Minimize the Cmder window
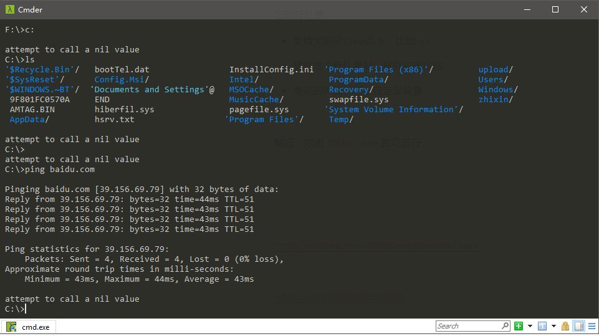This screenshot has height=336, width=599. [527, 10]
